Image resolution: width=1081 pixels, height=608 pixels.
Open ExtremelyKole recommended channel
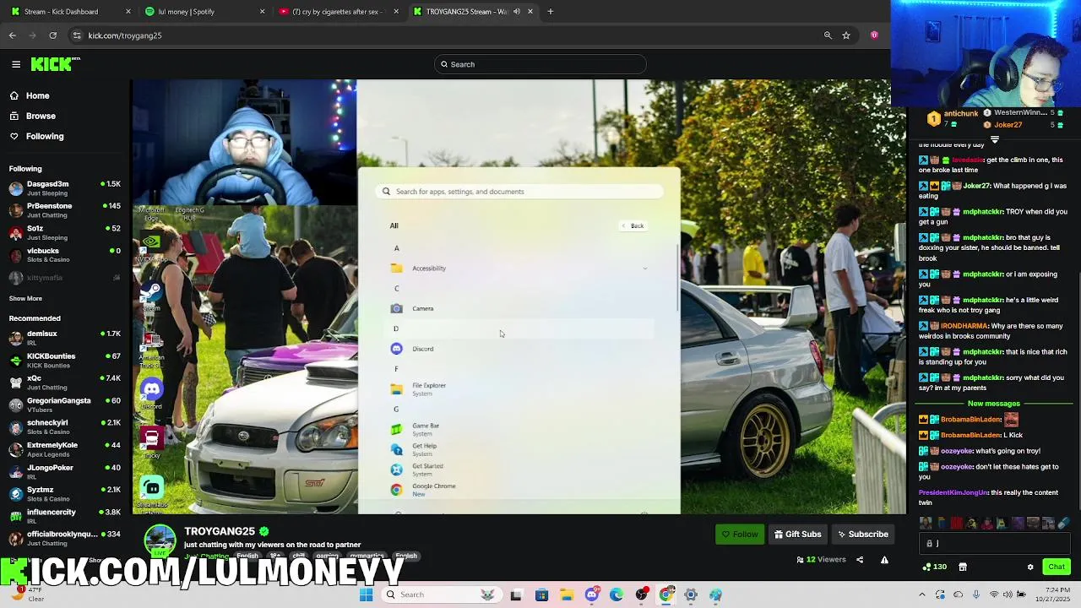tap(64, 449)
